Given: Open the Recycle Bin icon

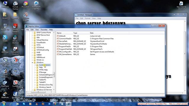Looking at the screenshot, I should [5, 27].
